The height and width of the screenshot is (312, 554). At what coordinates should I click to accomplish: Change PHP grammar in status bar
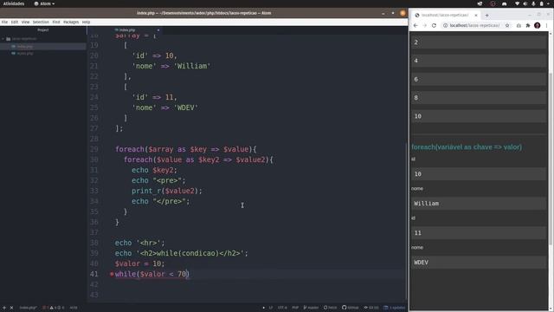tap(295, 308)
